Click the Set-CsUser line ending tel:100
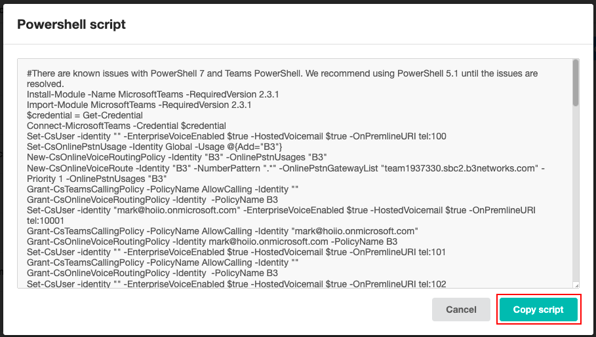The width and height of the screenshot is (596, 337). [x=237, y=136]
